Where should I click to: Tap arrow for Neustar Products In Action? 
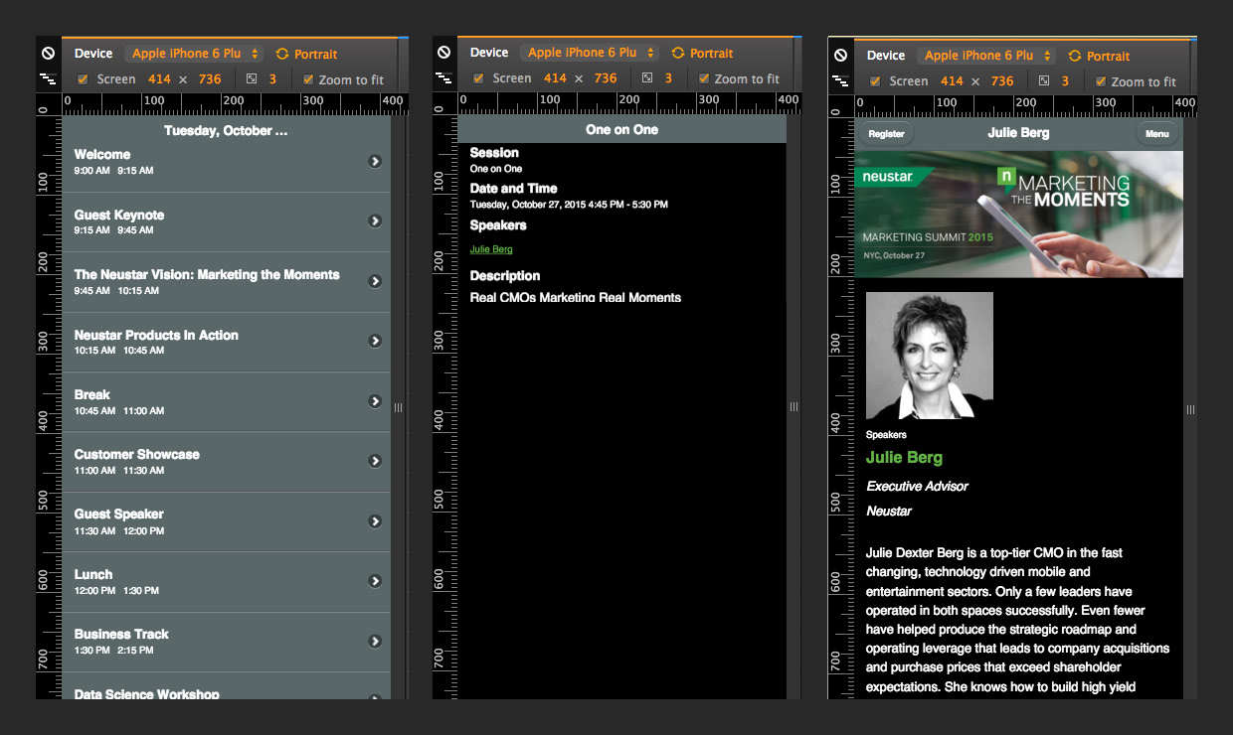pyautogui.click(x=375, y=341)
